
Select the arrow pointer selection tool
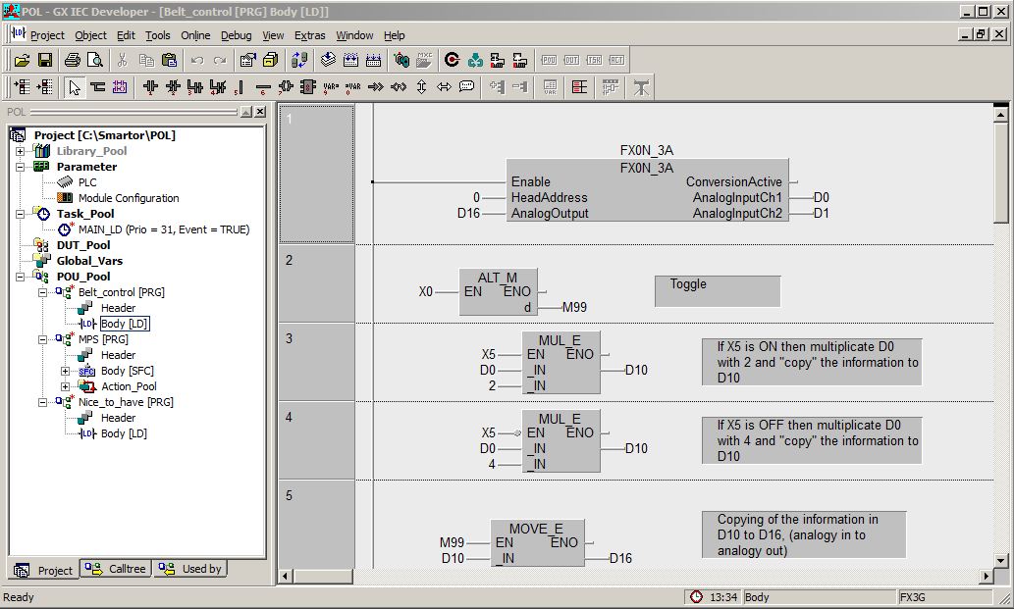coord(74,87)
